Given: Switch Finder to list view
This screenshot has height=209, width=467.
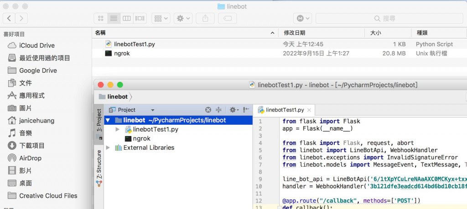Looking at the screenshot, I should pos(114,18).
